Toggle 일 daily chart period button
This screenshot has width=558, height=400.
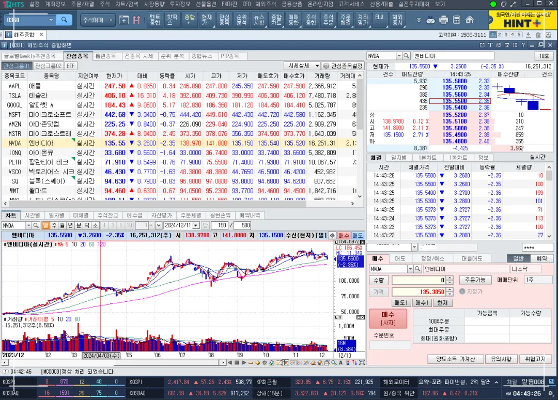[x=45, y=226]
